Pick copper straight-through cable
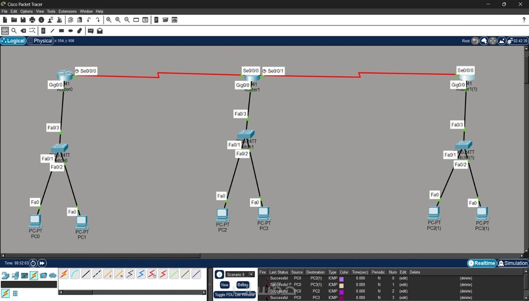Screen dimensions: 529x301 [x=86, y=274]
